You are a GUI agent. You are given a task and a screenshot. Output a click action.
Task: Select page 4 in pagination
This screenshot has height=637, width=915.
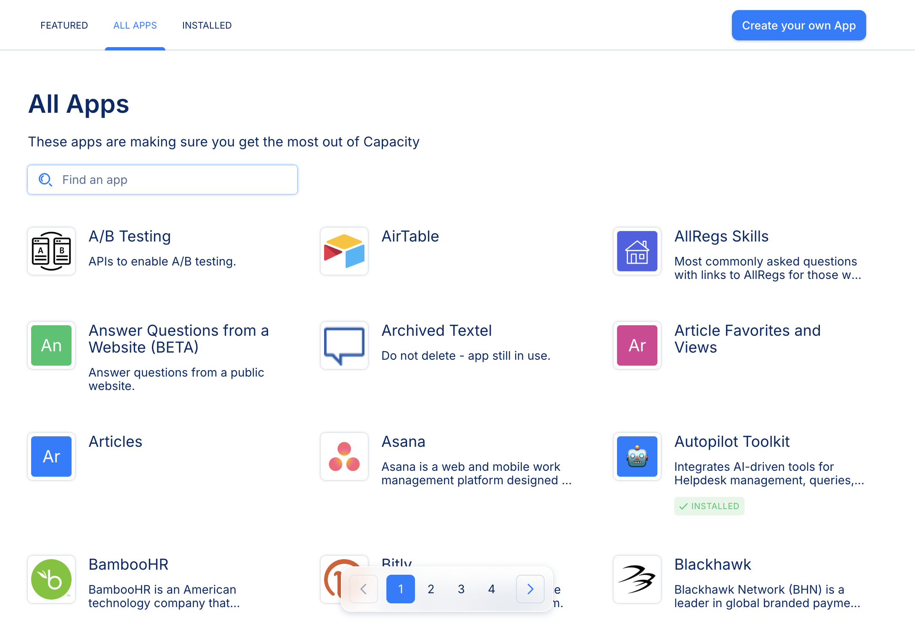491,589
